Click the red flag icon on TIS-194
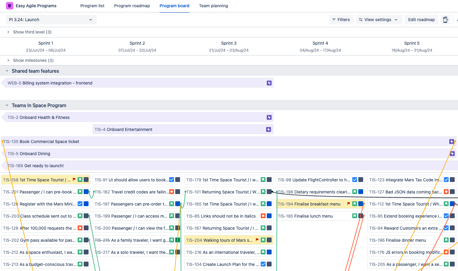The width and height of the screenshot is (458, 271). click(x=348, y=204)
